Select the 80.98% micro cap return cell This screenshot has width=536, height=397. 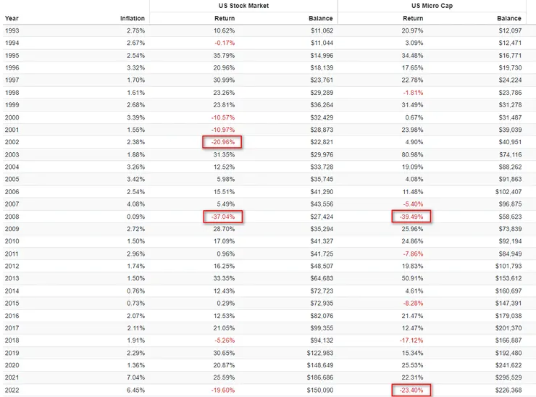tap(412, 154)
